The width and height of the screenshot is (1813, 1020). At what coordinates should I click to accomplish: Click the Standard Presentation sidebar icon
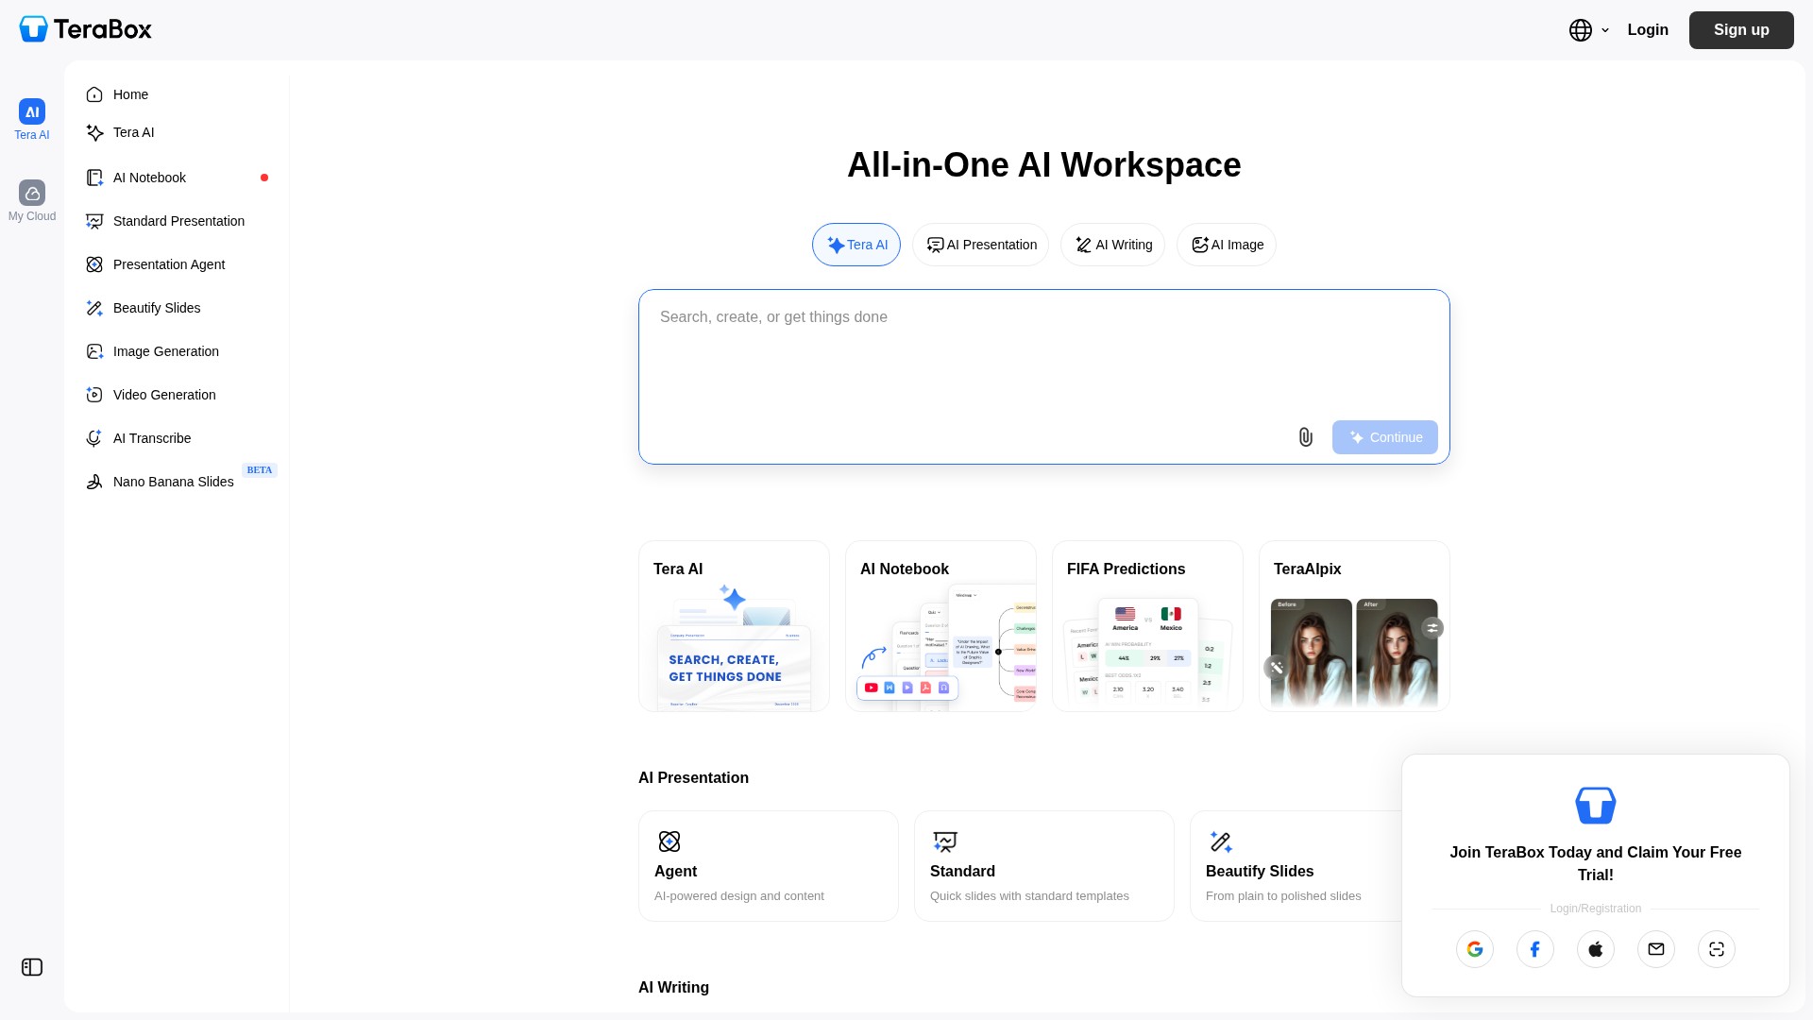tap(94, 221)
